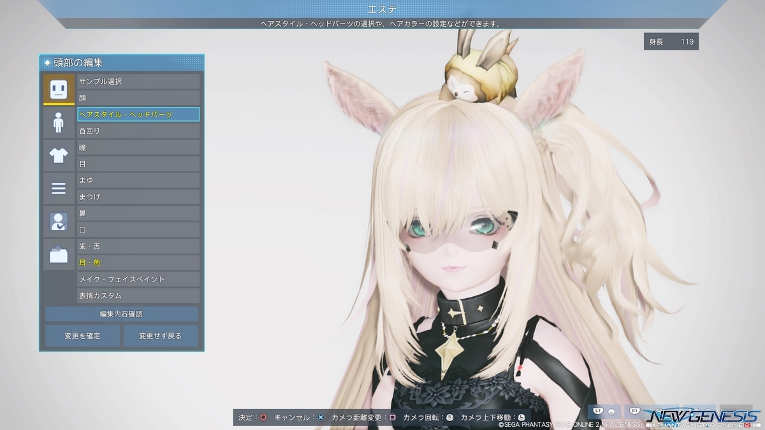Open the 首回り menu entry

pos(138,131)
